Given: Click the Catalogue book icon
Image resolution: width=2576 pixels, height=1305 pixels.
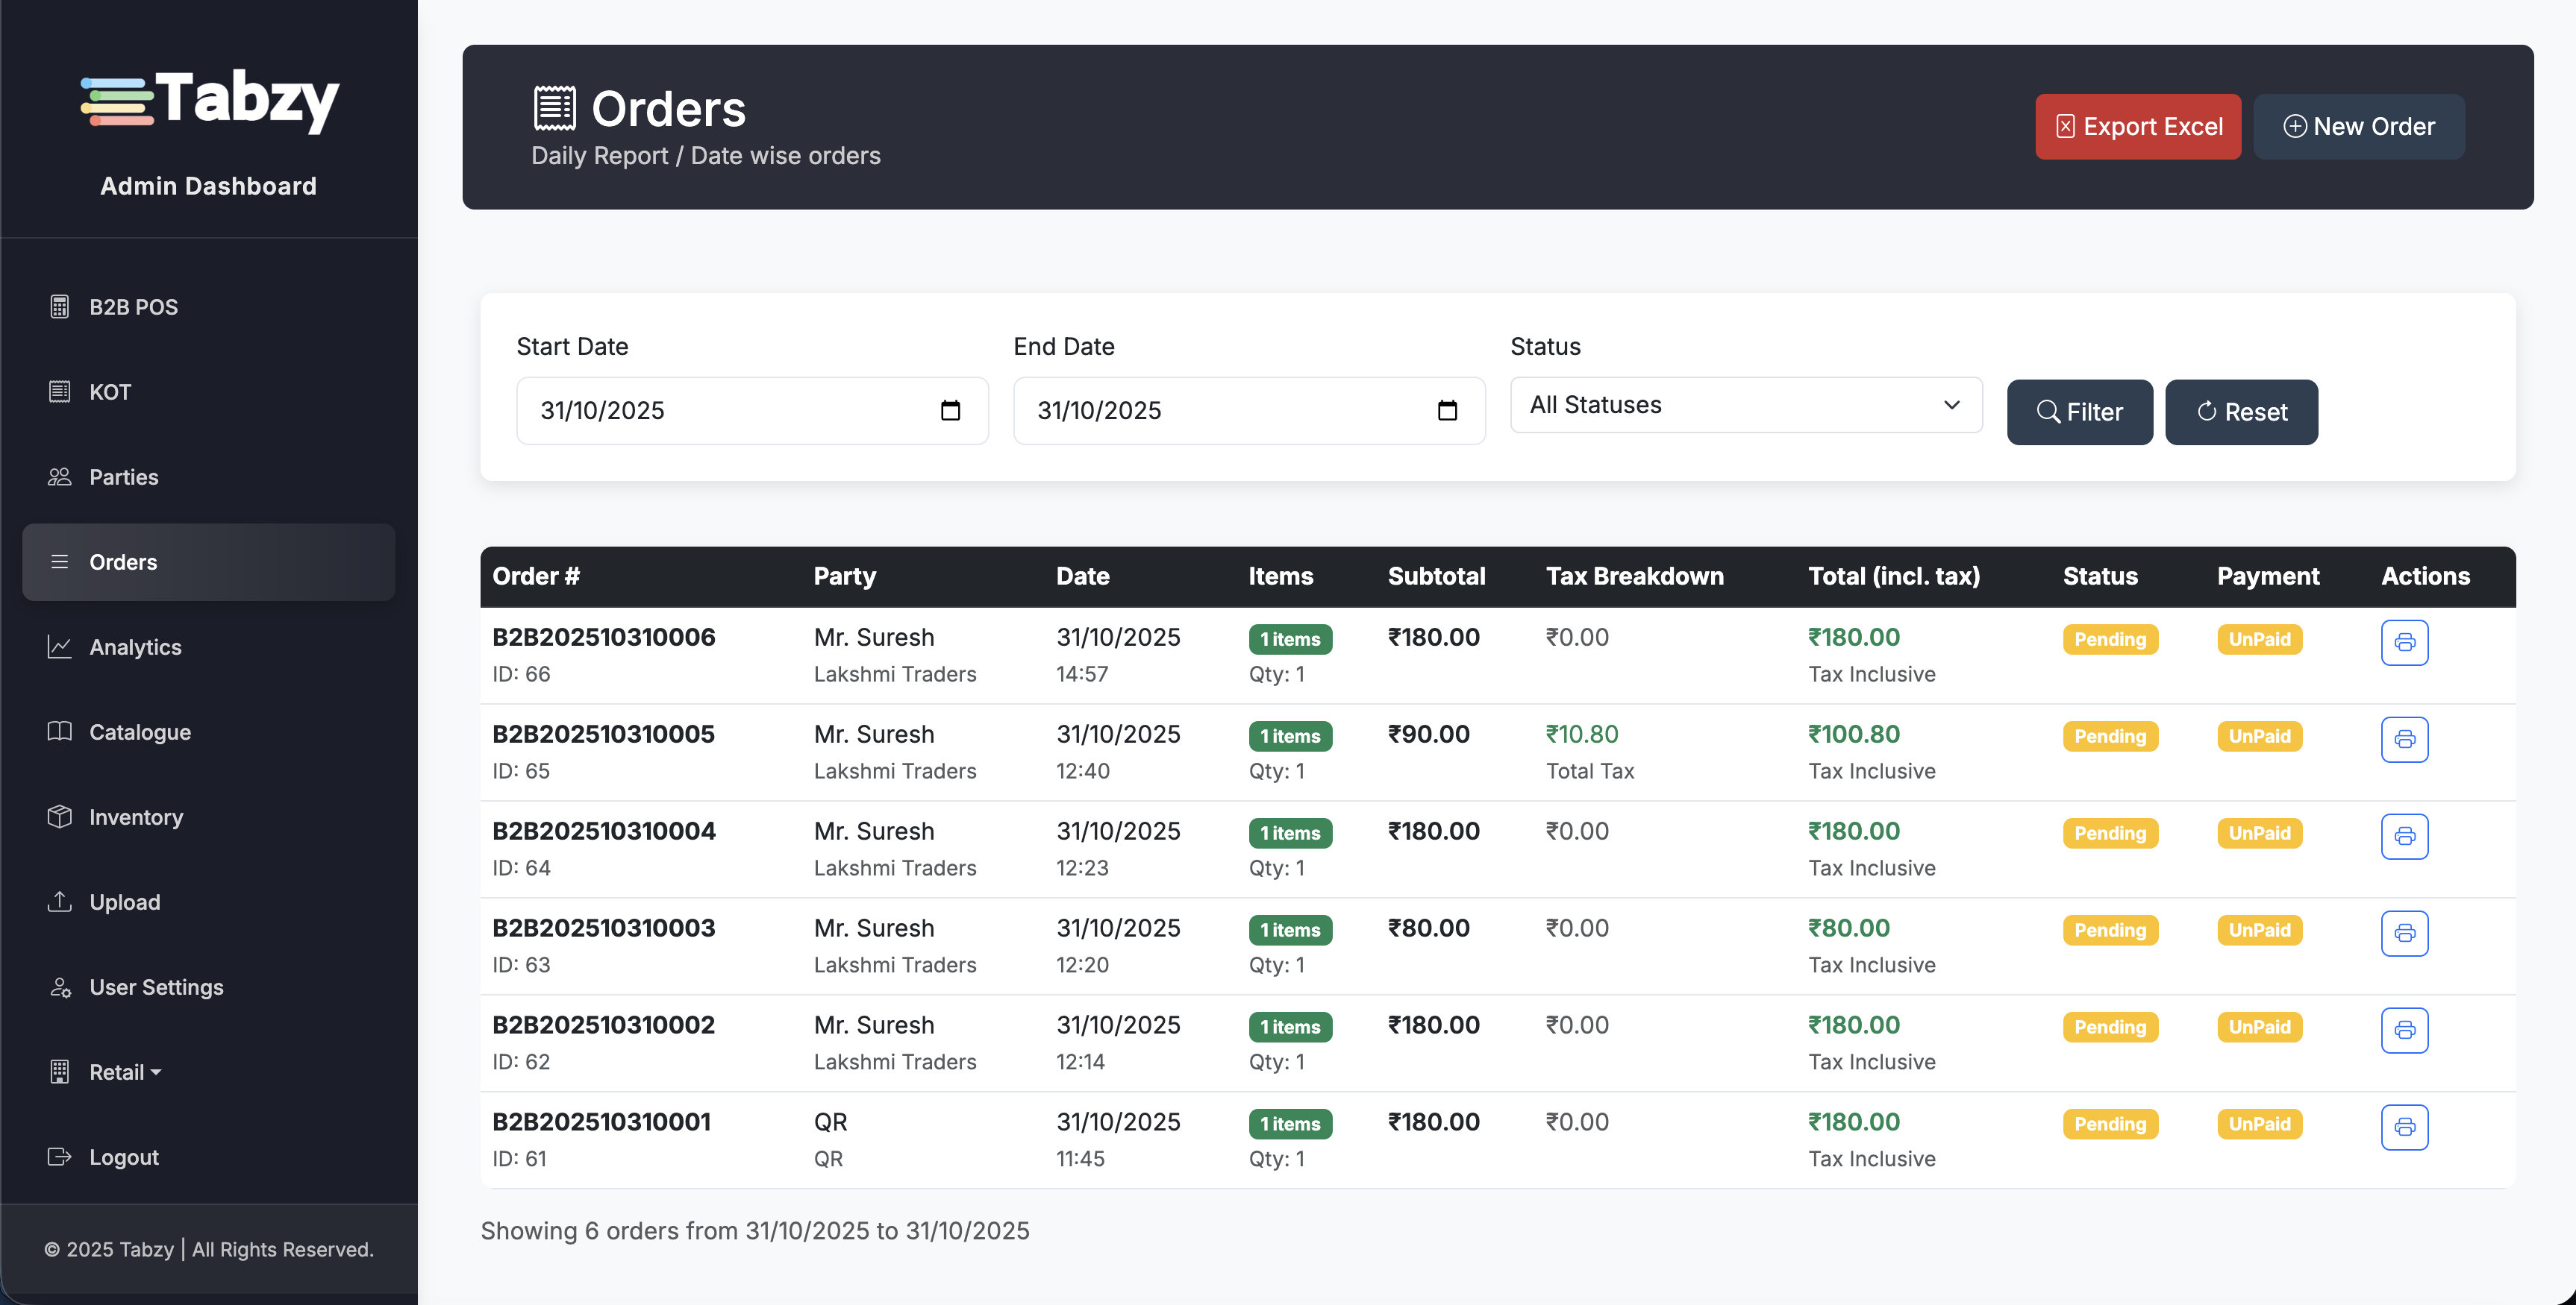Looking at the screenshot, I should click(60, 732).
